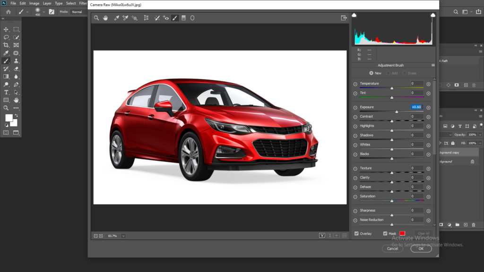Select the Erase brush radio button
Screen dimensions: 484x272
[405, 73]
